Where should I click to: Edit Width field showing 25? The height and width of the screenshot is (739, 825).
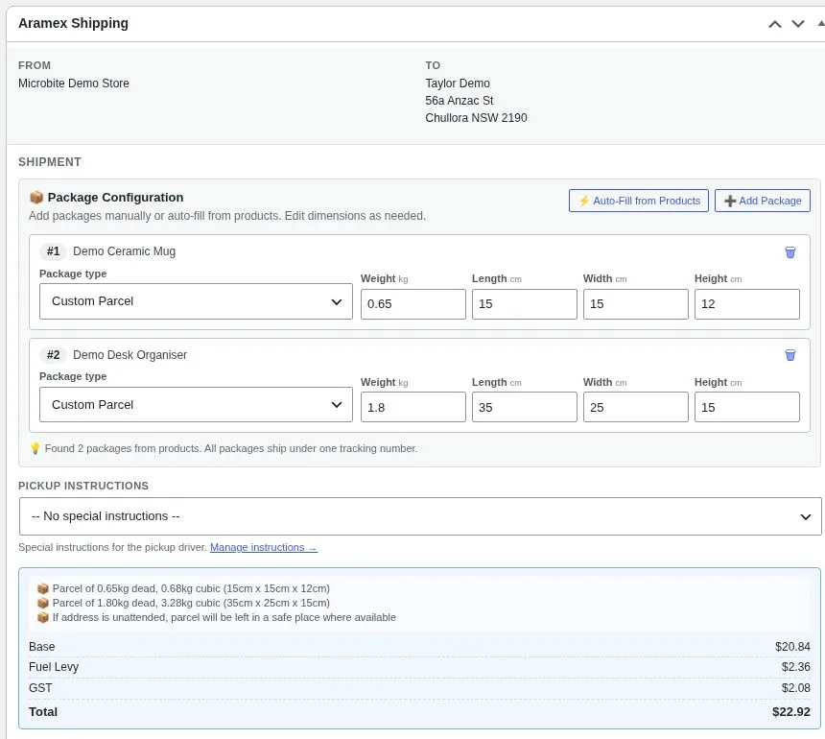[636, 407]
